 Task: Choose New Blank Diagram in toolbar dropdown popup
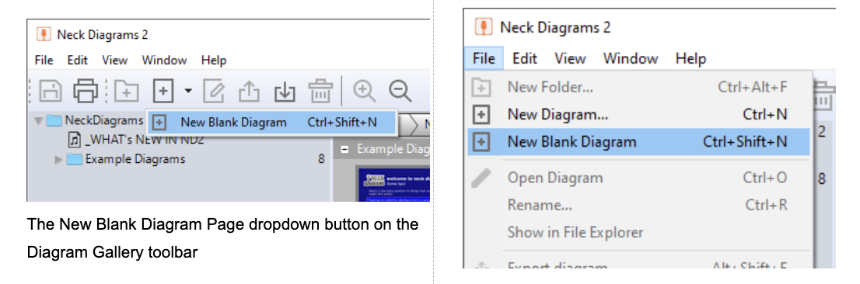coord(271,123)
